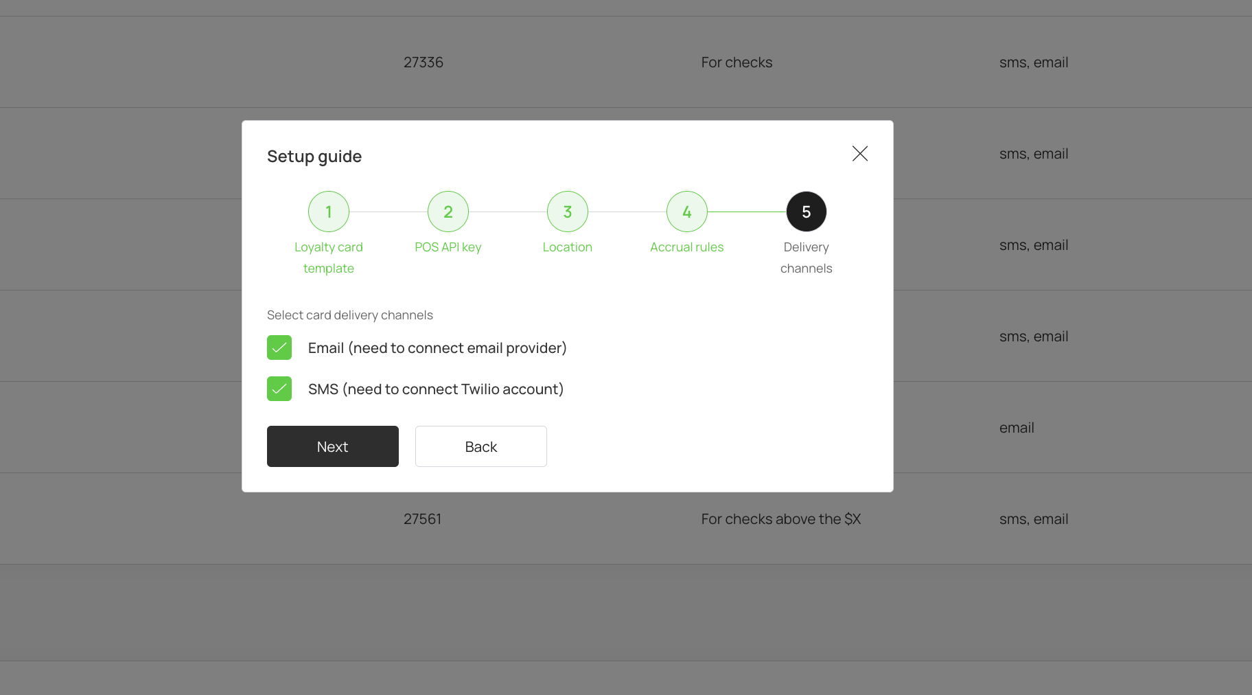Open step 4 circle

coord(687,212)
